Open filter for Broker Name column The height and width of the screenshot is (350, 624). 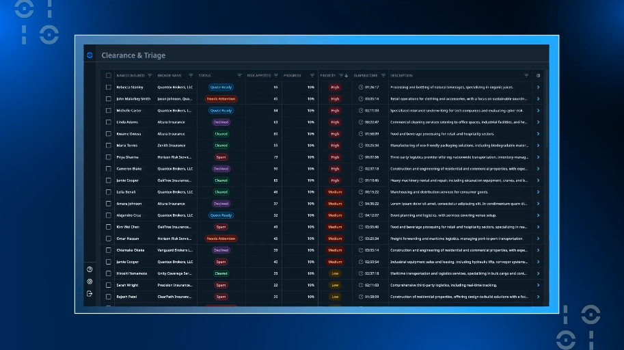(191, 75)
